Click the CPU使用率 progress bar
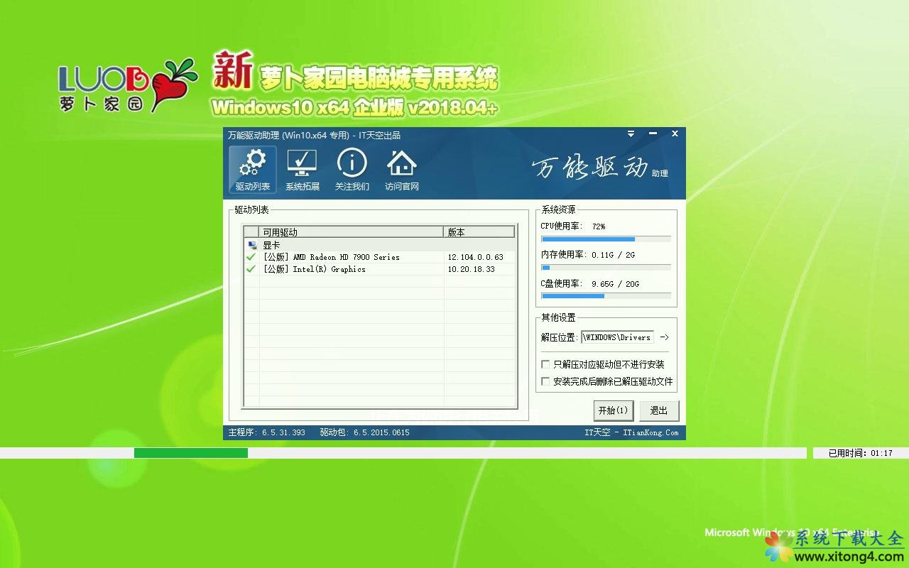 click(606, 239)
